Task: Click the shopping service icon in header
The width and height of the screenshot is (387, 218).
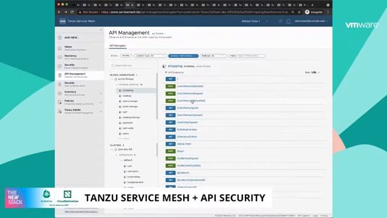Action: point(164,66)
